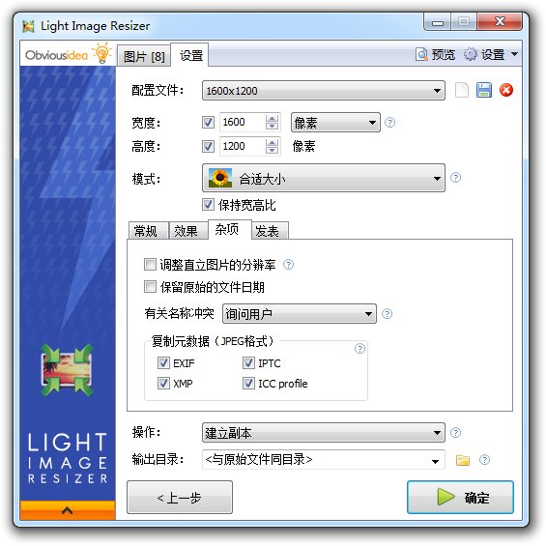
Task: Click the new profile blank page icon
Action: (462, 90)
